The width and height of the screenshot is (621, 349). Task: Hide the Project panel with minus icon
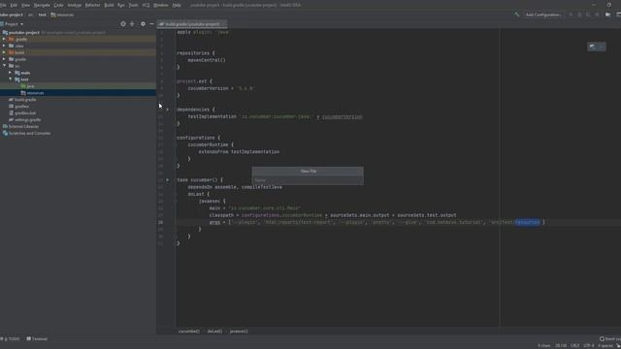[x=151, y=24]
